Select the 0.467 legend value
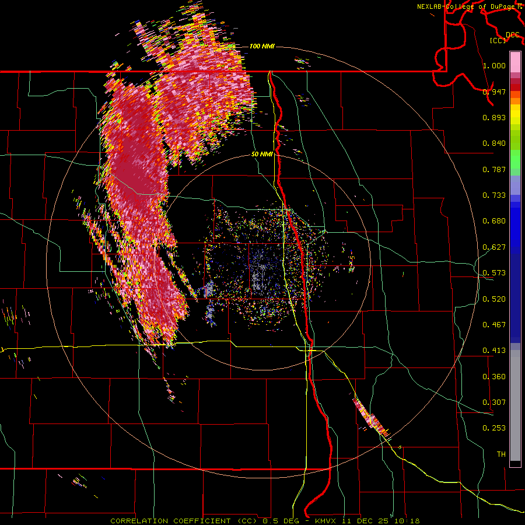Viewport: 525px width, 525px height. pos(494,325)
